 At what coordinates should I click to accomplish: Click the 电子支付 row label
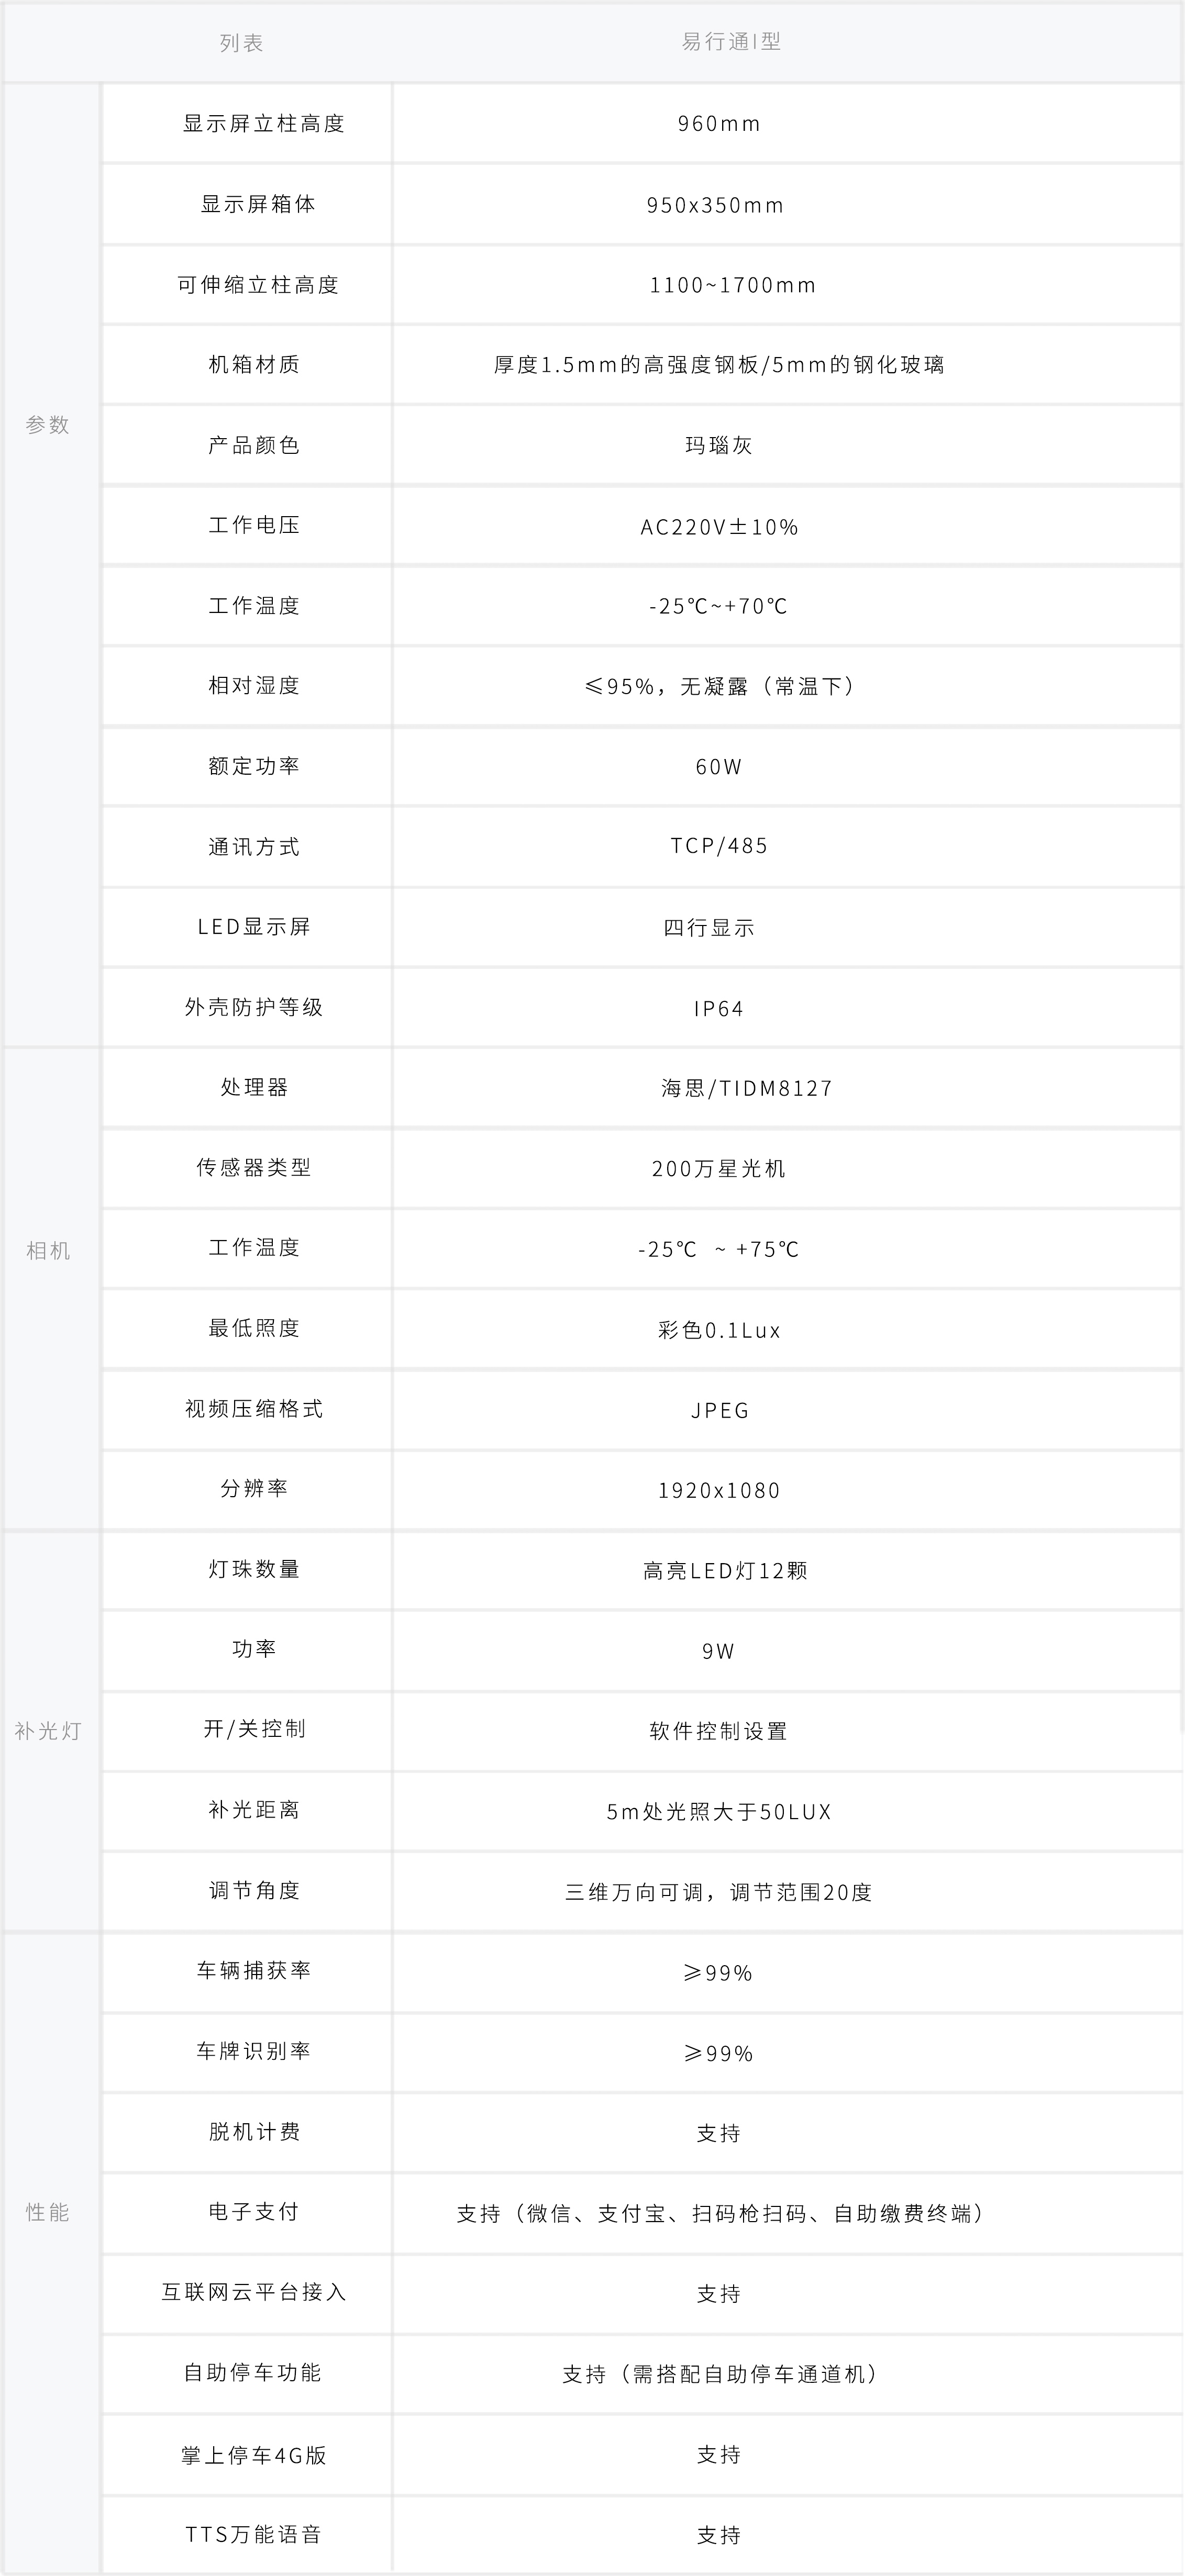click(x=254, y=2212)
